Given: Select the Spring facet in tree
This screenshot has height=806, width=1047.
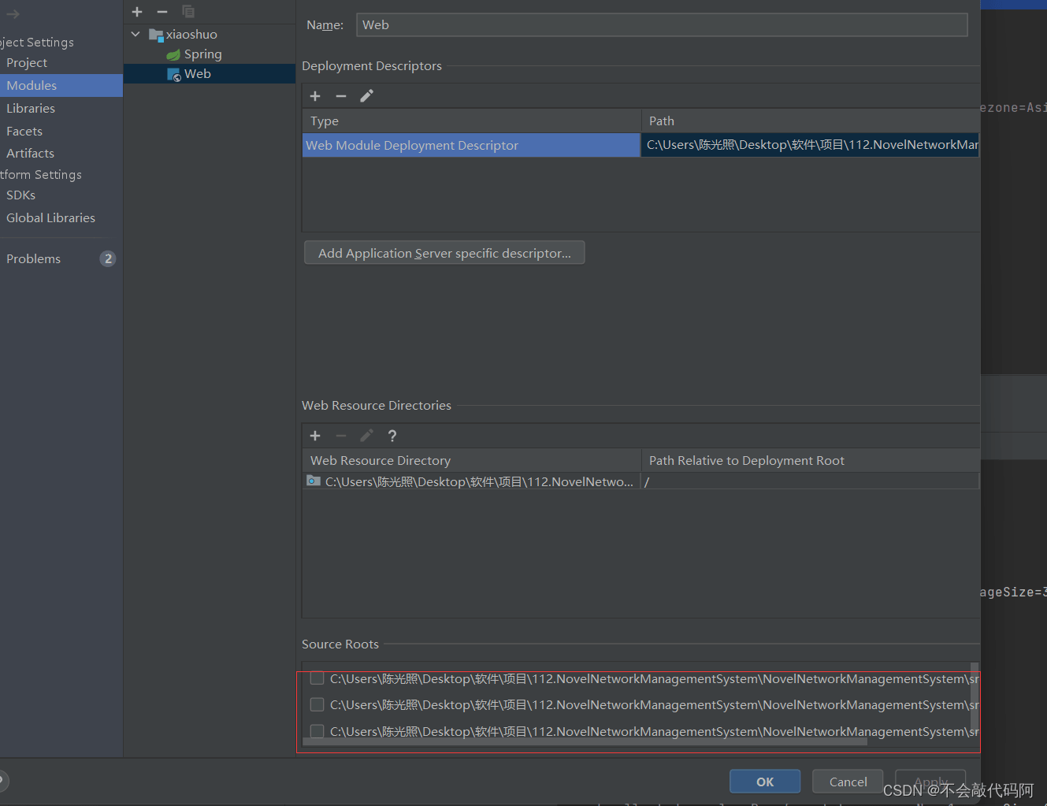Looking at the screenshot, I should coord(202,54).
